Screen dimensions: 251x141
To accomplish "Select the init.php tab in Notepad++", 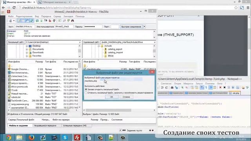I will [235, 93].
